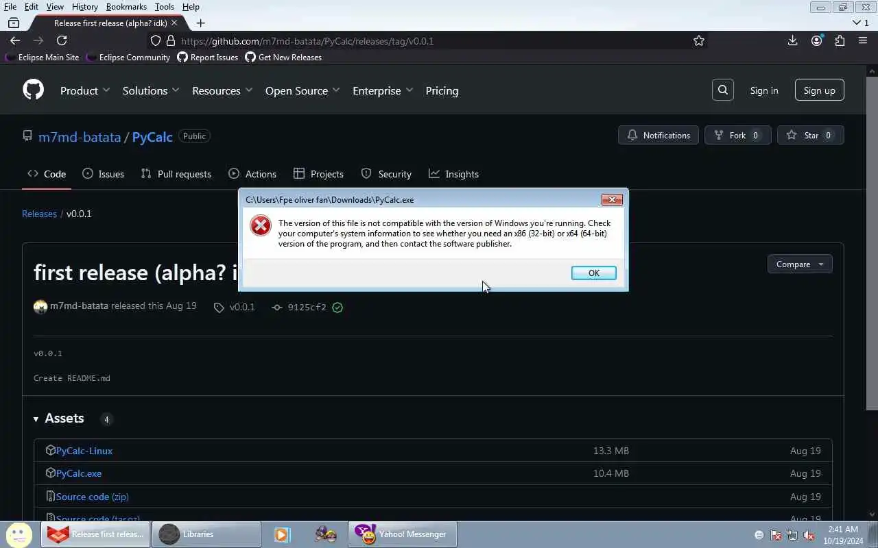Image resolution: width=878 pixels, height=548 pixels.
Task: Open the Solutions dropdown menu
Action: point(151,90)
